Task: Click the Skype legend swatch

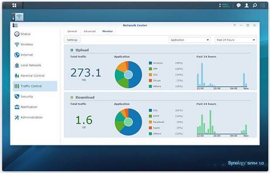Action: tap(150, 80)
